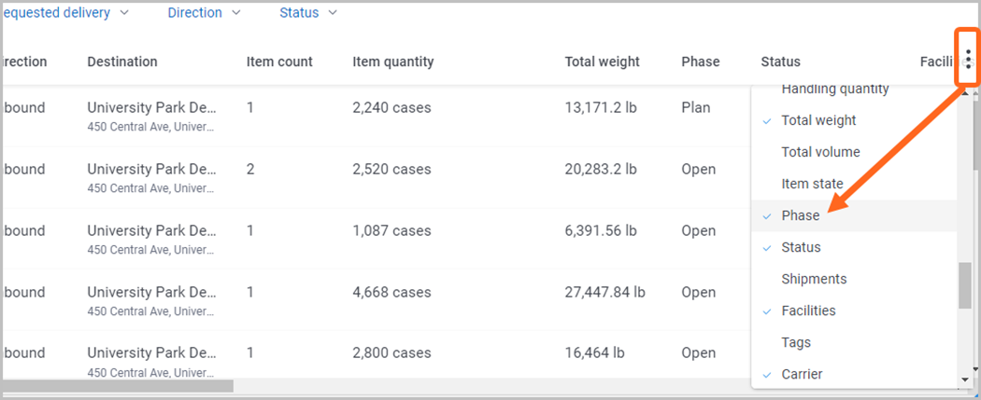
Task: Click the dropdown list's scroll-down arrow
Action: pos(965,379)
